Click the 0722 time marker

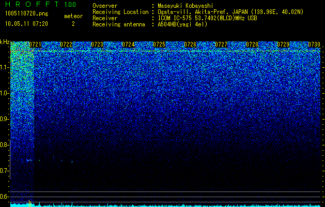(66, 45)
